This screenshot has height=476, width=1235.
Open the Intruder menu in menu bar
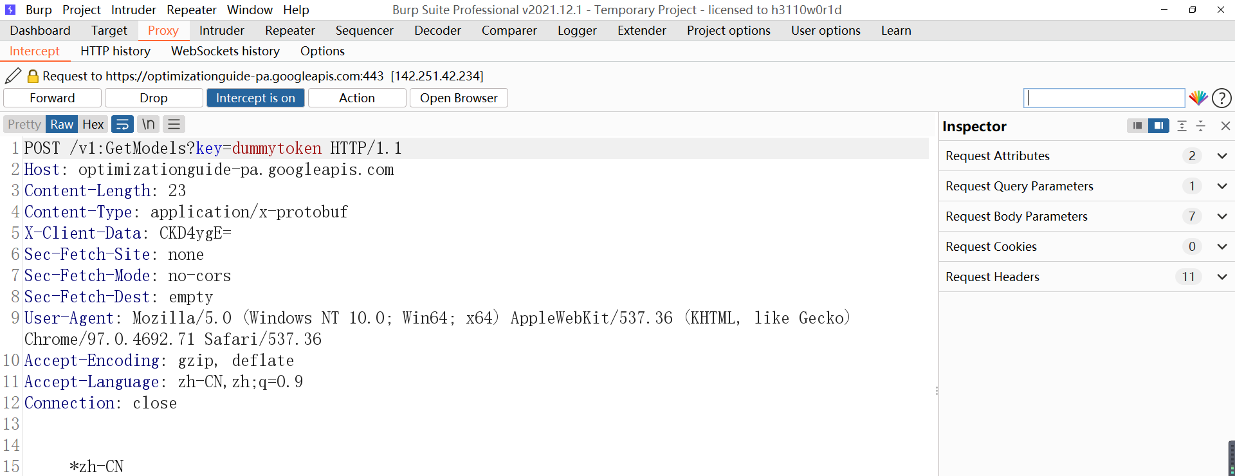pos(134,10)
